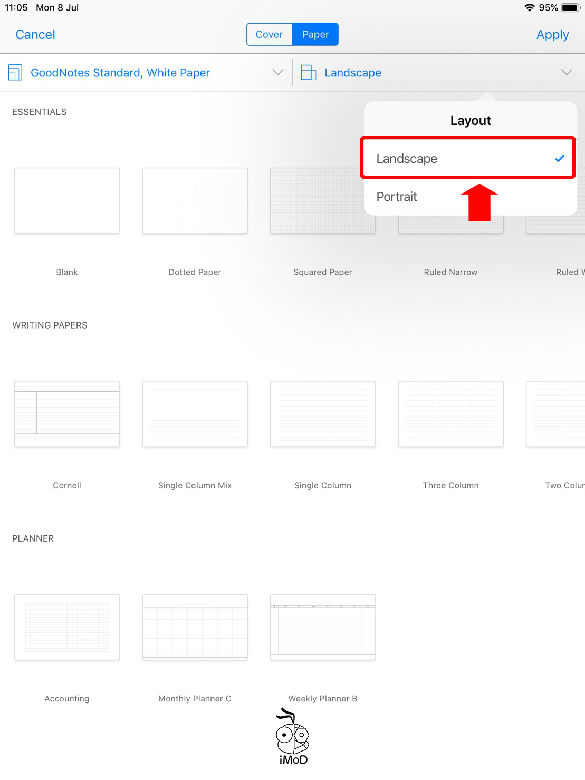Select the Single Column writing paper
585x780 pixels.
click(323, 414)
